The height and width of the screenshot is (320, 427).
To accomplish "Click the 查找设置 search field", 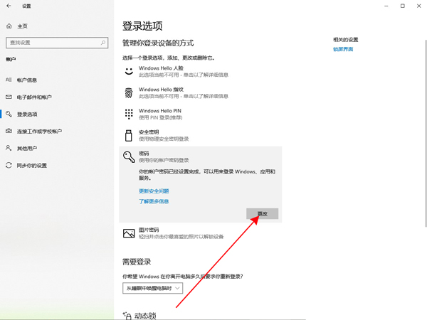I will click(x=57, y=43).
